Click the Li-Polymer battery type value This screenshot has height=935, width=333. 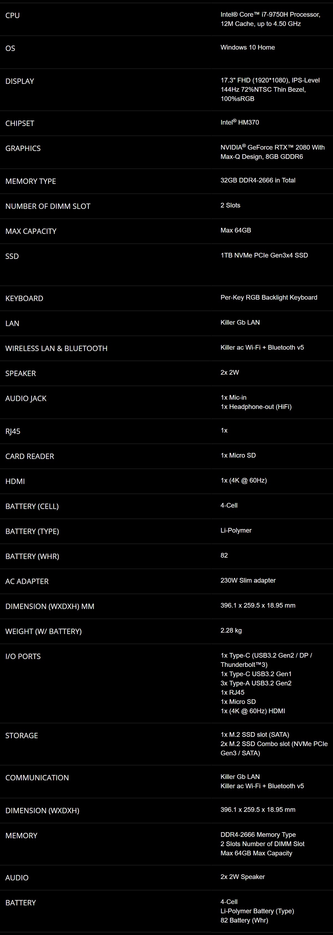[236, 530]
